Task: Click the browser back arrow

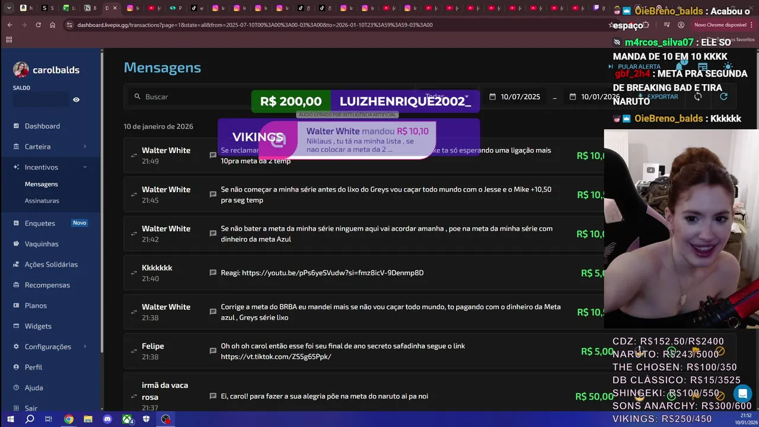Action: 9,25
